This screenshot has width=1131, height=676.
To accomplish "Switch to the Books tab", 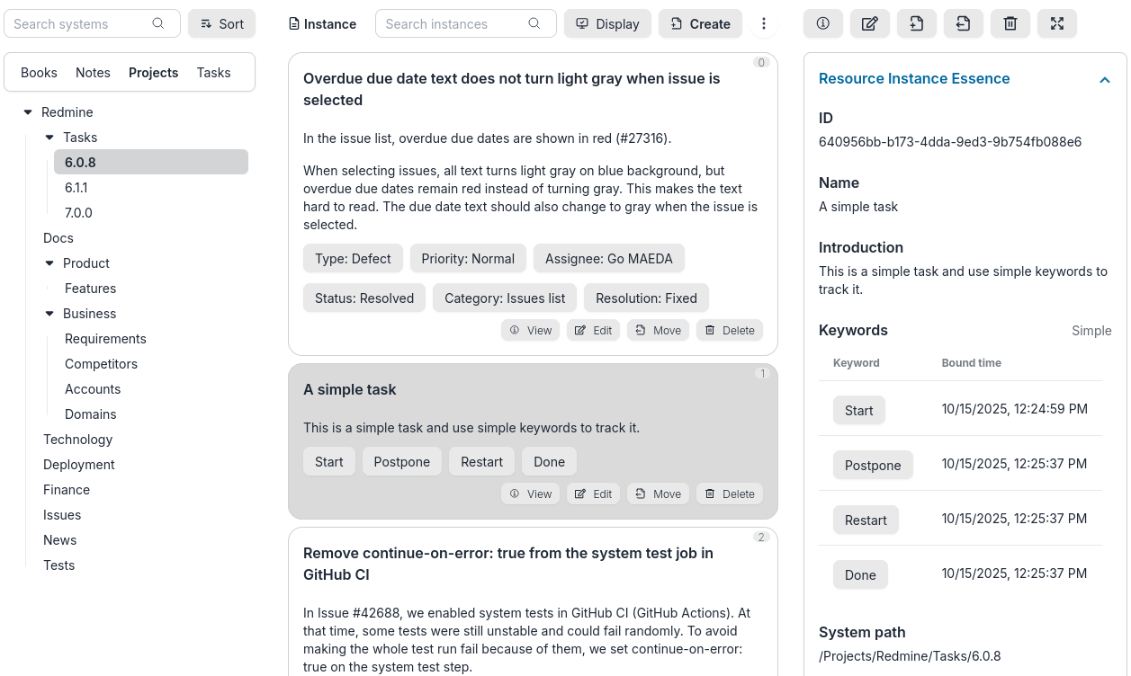I will pyautogui.click(x=39, y=72).
